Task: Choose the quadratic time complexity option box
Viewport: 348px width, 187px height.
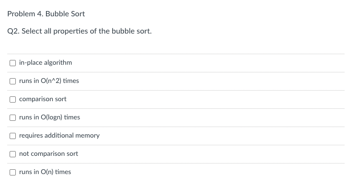Action: coord(12,82)
